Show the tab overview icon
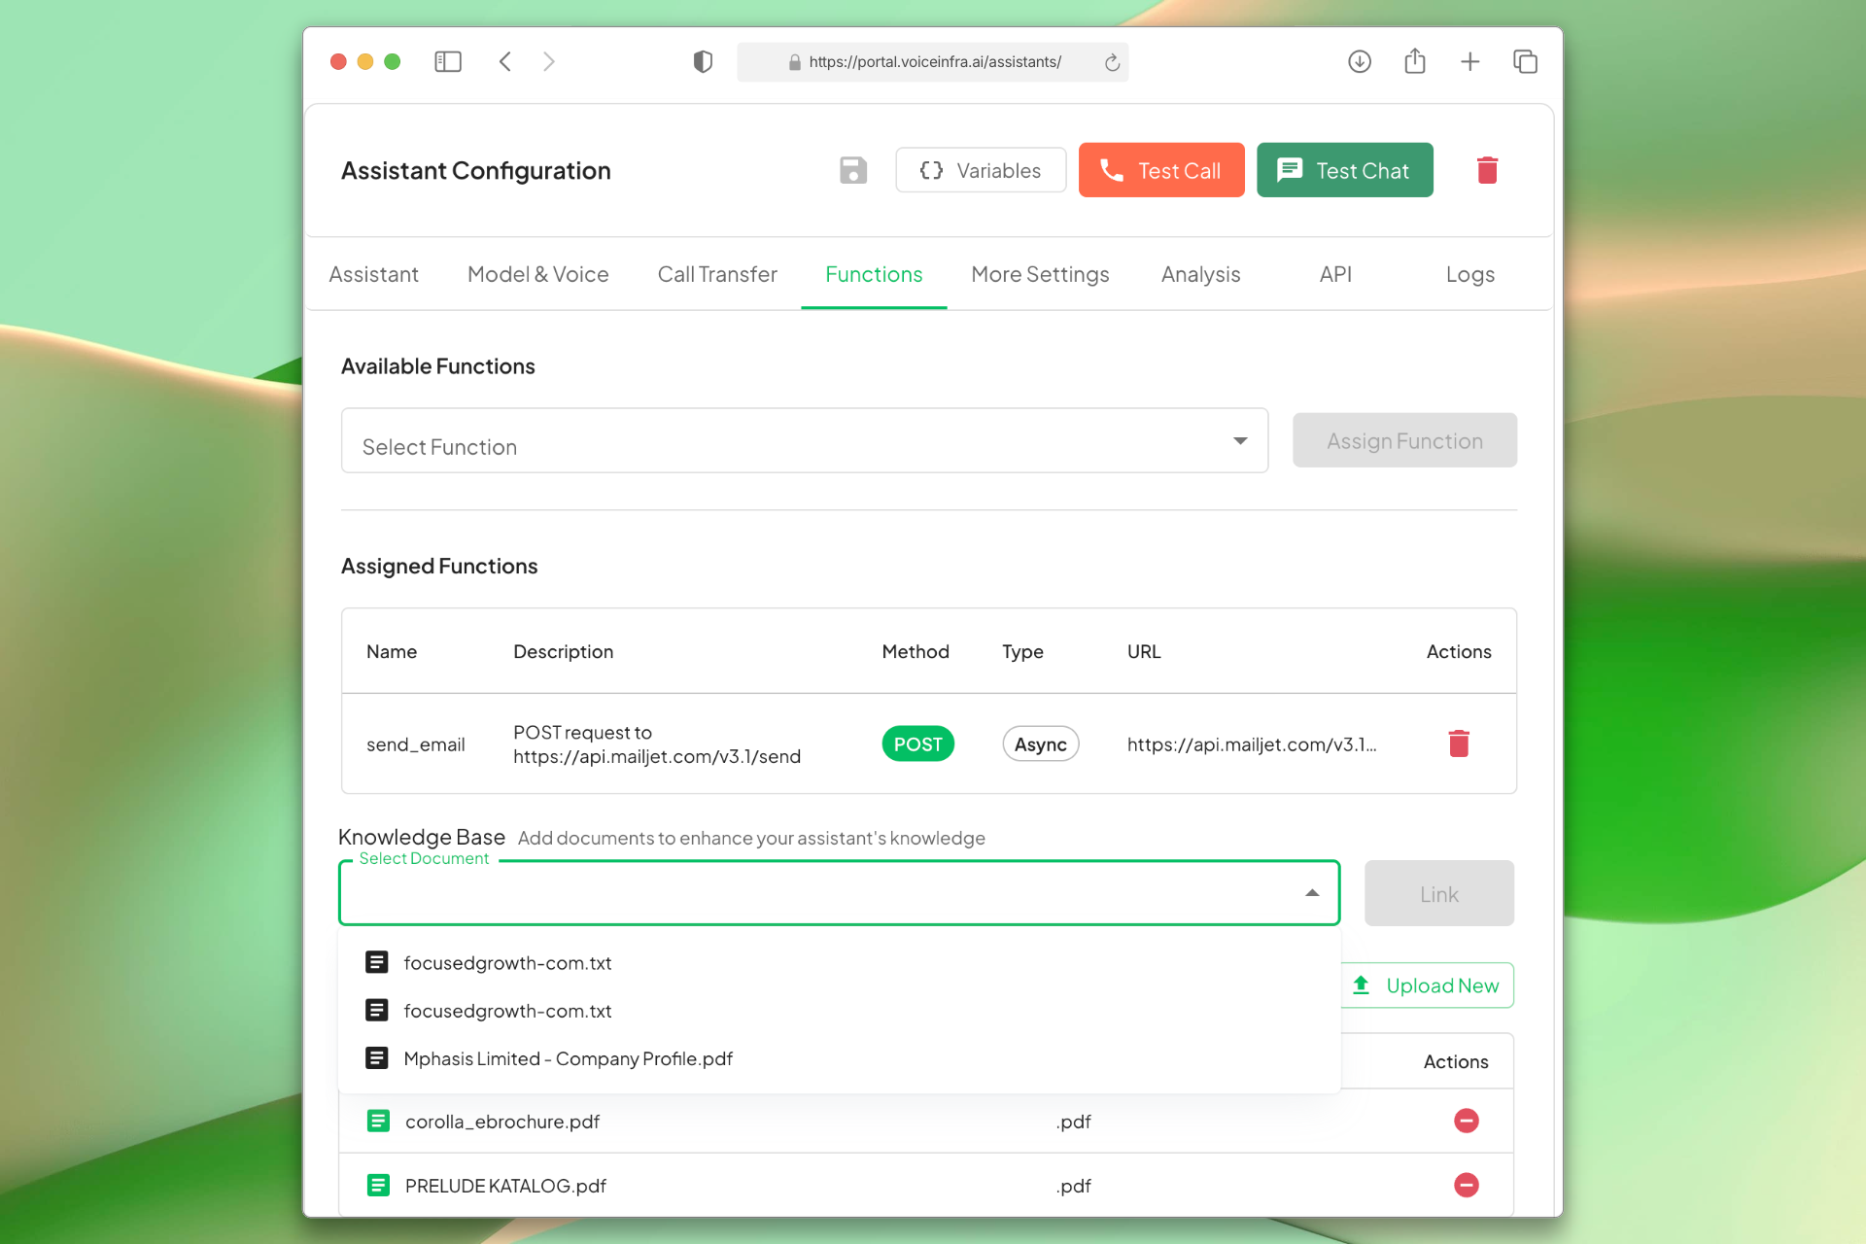 tap(1524, 61)
